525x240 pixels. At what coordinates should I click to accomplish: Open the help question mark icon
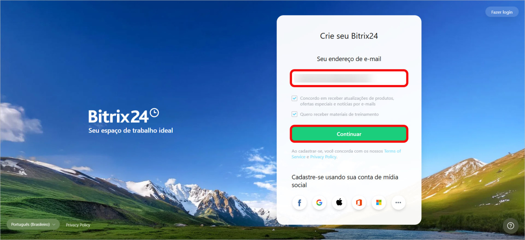pyautogui.click(x=511, y=226)
